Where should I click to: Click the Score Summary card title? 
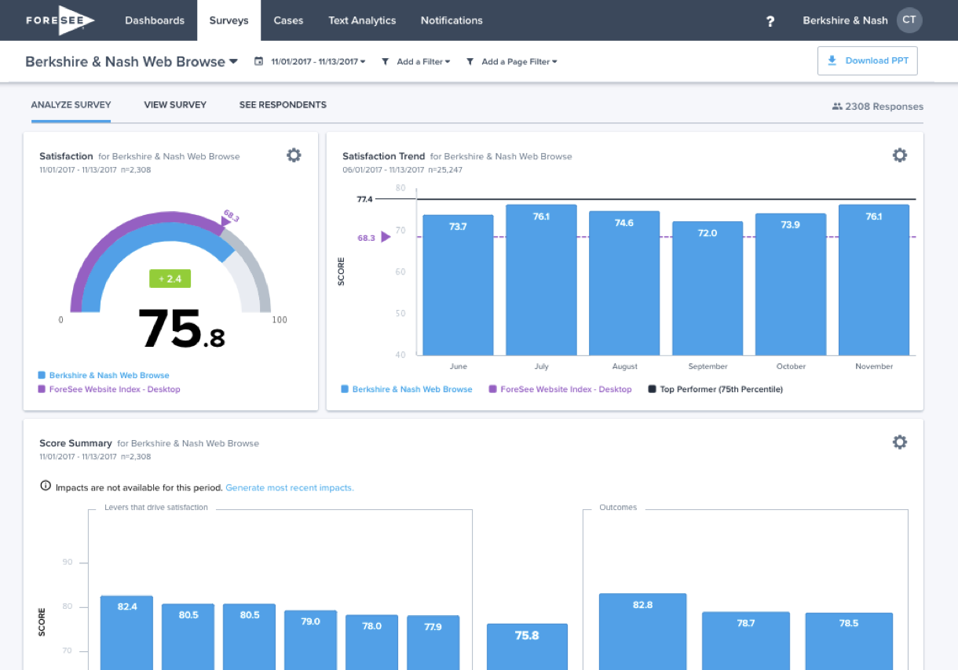[x=75, y=443]
